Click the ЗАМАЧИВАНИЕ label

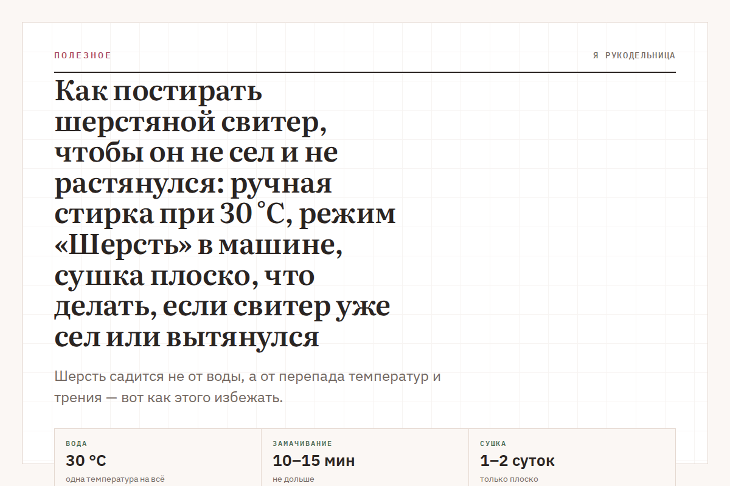click(x=302, y=443)
